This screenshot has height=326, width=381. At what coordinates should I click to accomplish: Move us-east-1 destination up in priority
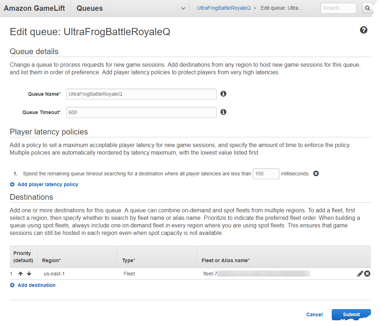tap(20, 274)
